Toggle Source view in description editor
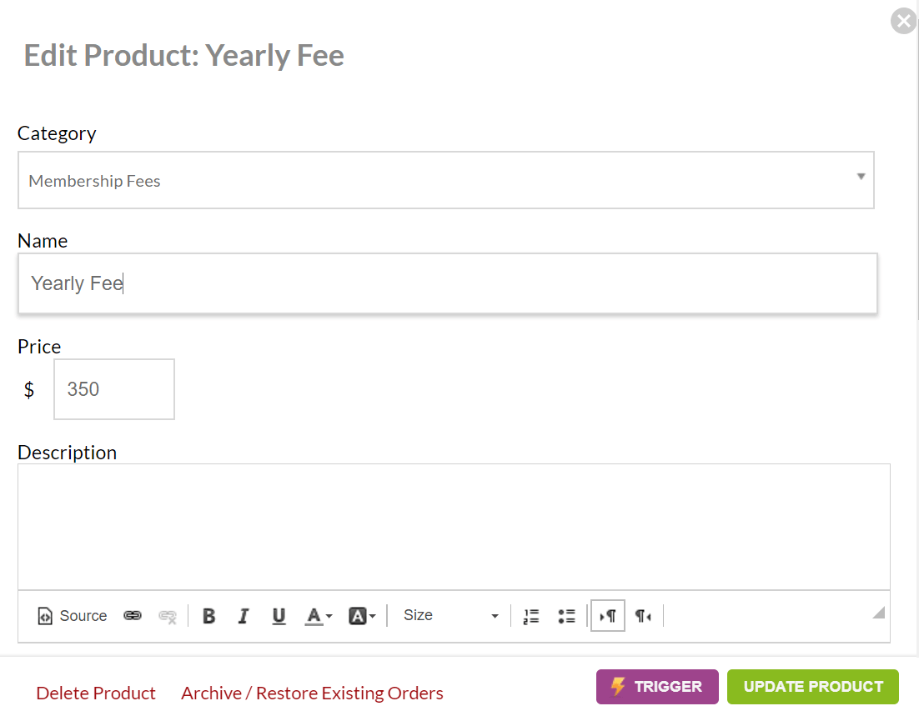Image resolution: width=919 pixels, height=721 pixels. pyautogui.click(x=73, y=616)
